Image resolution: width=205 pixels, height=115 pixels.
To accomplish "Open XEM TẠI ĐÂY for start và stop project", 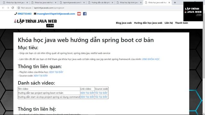I will point(87,97).
